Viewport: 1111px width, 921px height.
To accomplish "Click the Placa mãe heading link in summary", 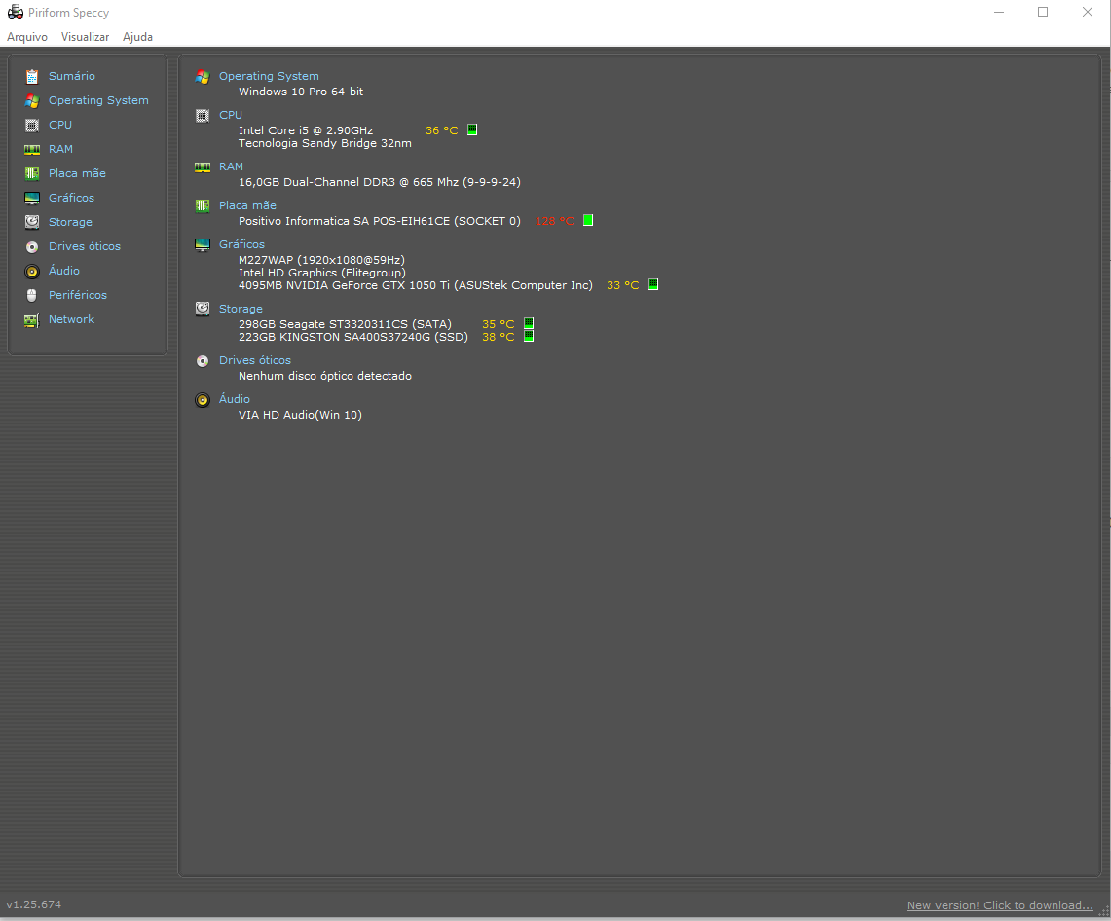I will [247, 205].
